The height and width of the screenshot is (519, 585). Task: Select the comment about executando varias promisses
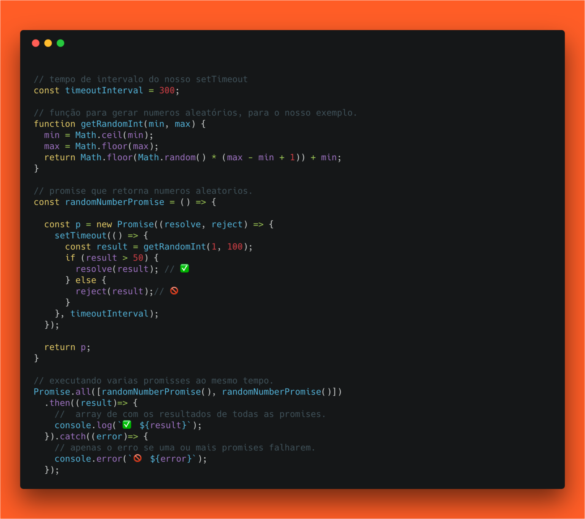[153, 380]
